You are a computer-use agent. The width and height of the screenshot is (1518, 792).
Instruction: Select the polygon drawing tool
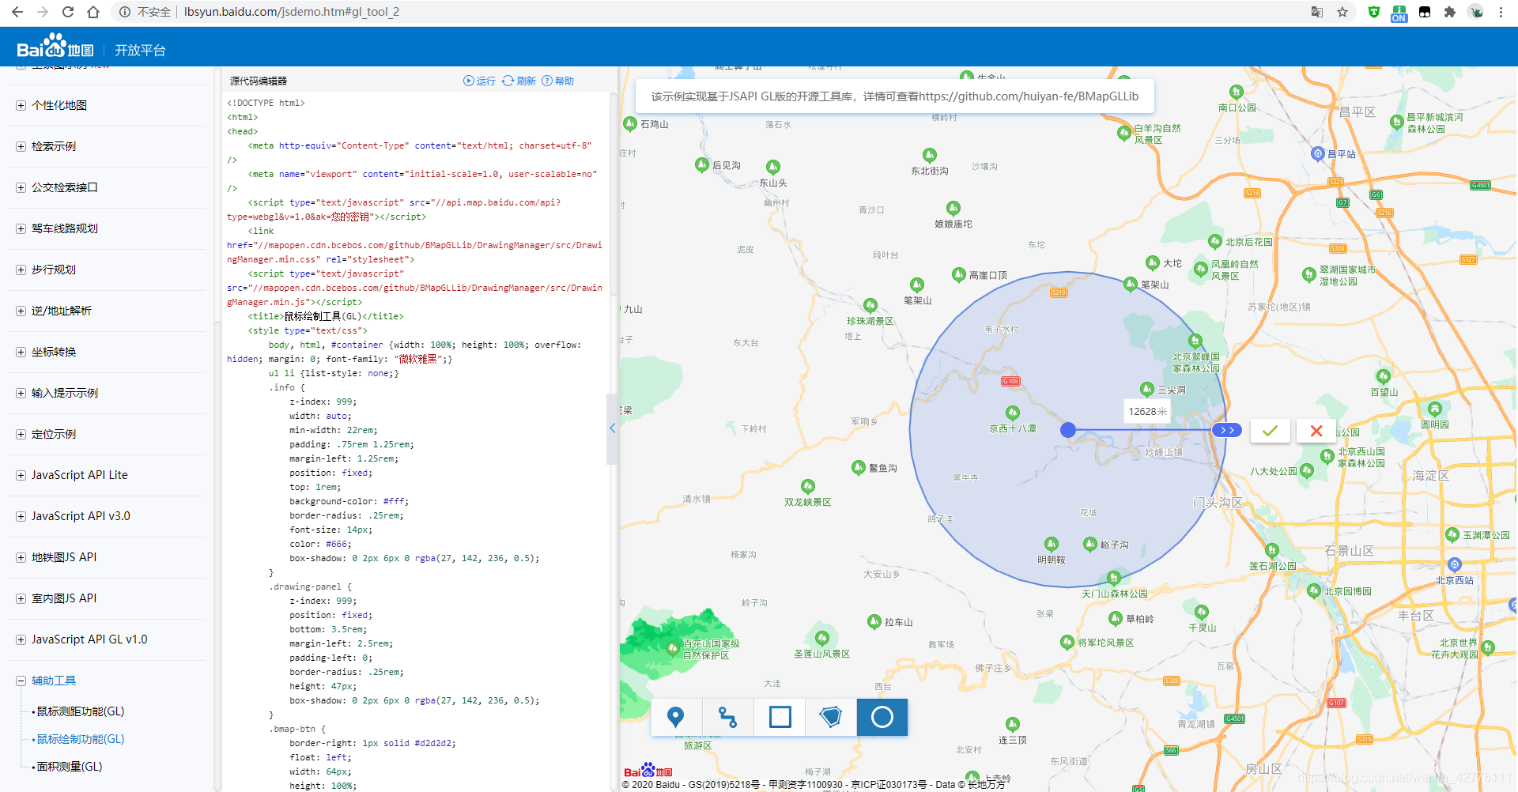pyautogui.click(x=831, y=717)
